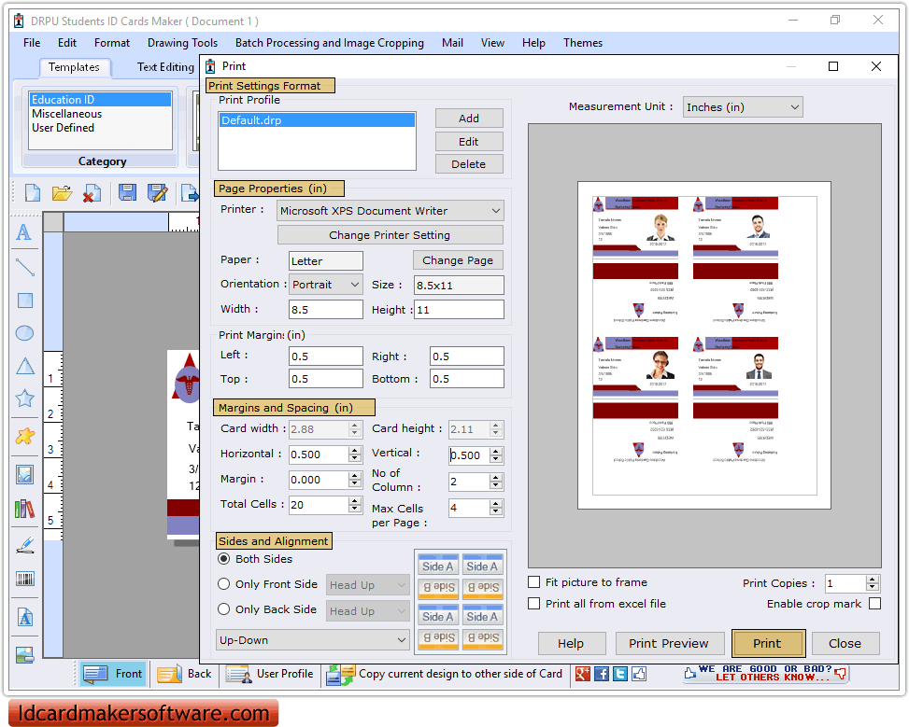Click the Print Preview button
The width and height of the screenshot is (909, 727).
pos(668,643)
